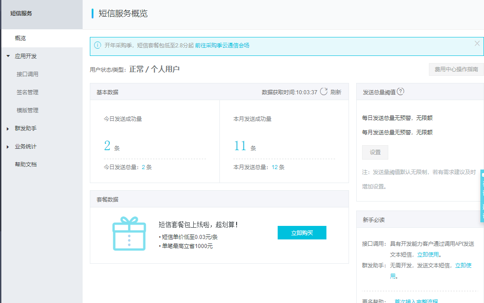Click the 本月发送总量 number 12
Viewport: 484px width, 303px height.
(275, 167)
